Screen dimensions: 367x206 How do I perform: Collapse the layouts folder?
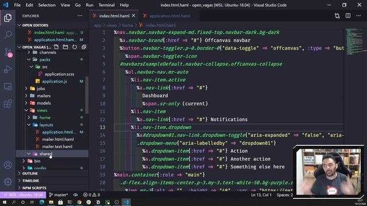[x=29, y=125]
